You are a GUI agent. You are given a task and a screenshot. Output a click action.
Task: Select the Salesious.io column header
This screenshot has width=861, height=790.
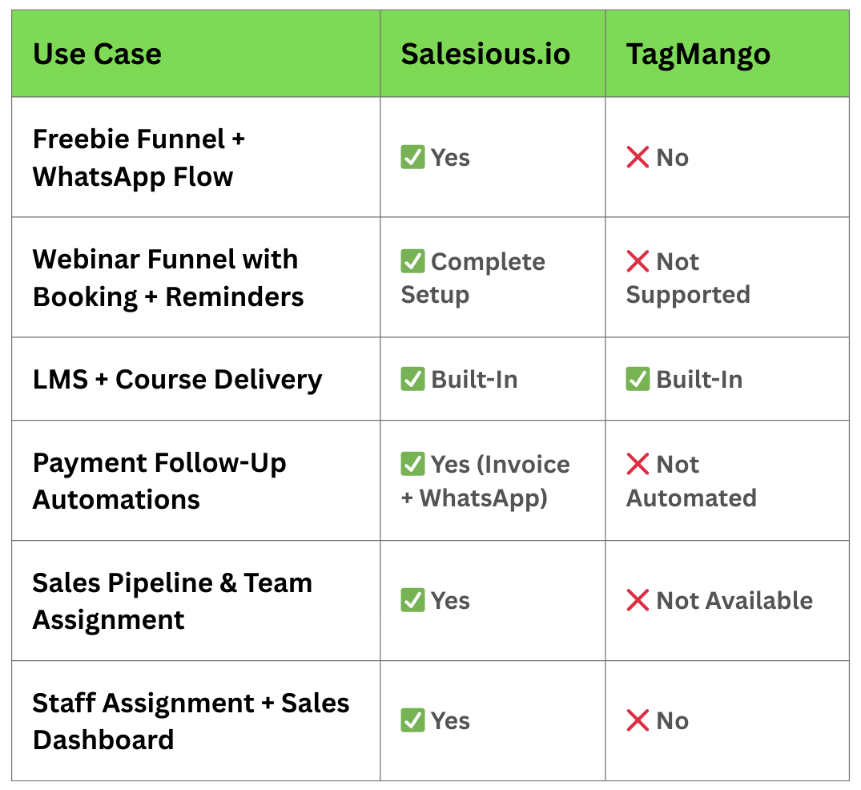[x=485, y=54]
